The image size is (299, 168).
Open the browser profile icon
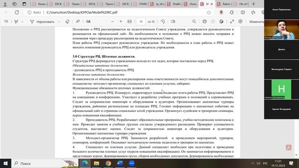pyautogui.click(x=5, y=4)
